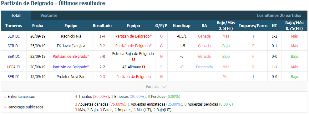Click the red card icon beside AZ Alkmaar
The image size is (309, 114).
[144, 67]
